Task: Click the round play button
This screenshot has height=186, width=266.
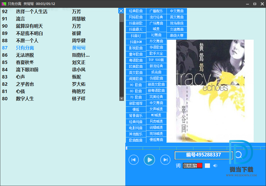Action: (149, 160)
